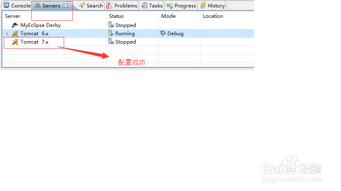This screenshot has width=341, height=191.
Task: Click the MyEclipse Derby hat icon
Action: (x=15, y=25)
